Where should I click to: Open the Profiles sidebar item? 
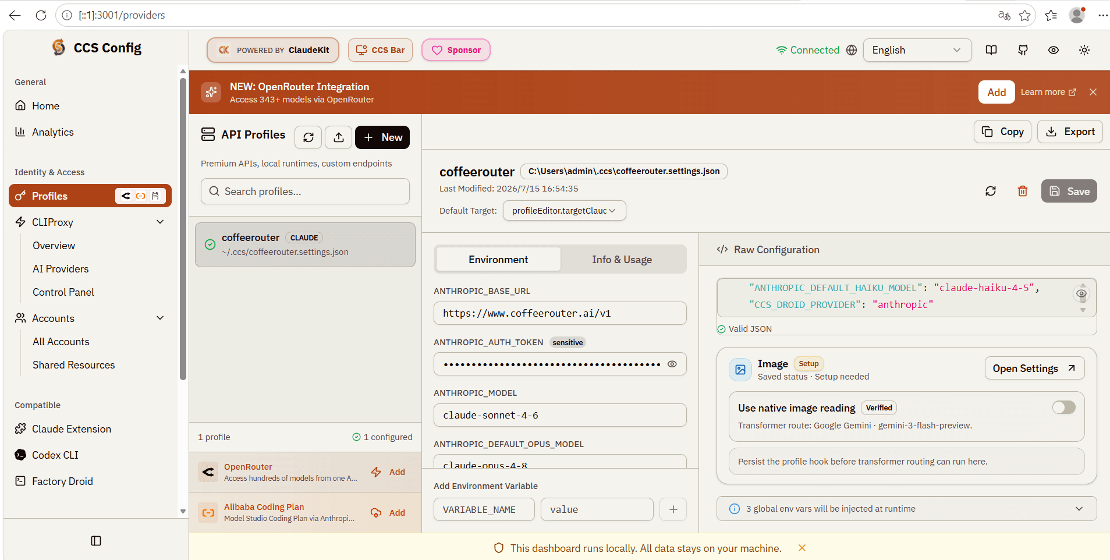(x=90, y=196)
